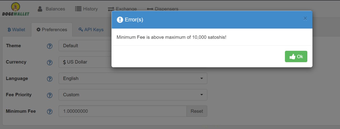Switch to the API Keys tab
This screenshot has height=129, width=340.
click(x=91, y=30)
